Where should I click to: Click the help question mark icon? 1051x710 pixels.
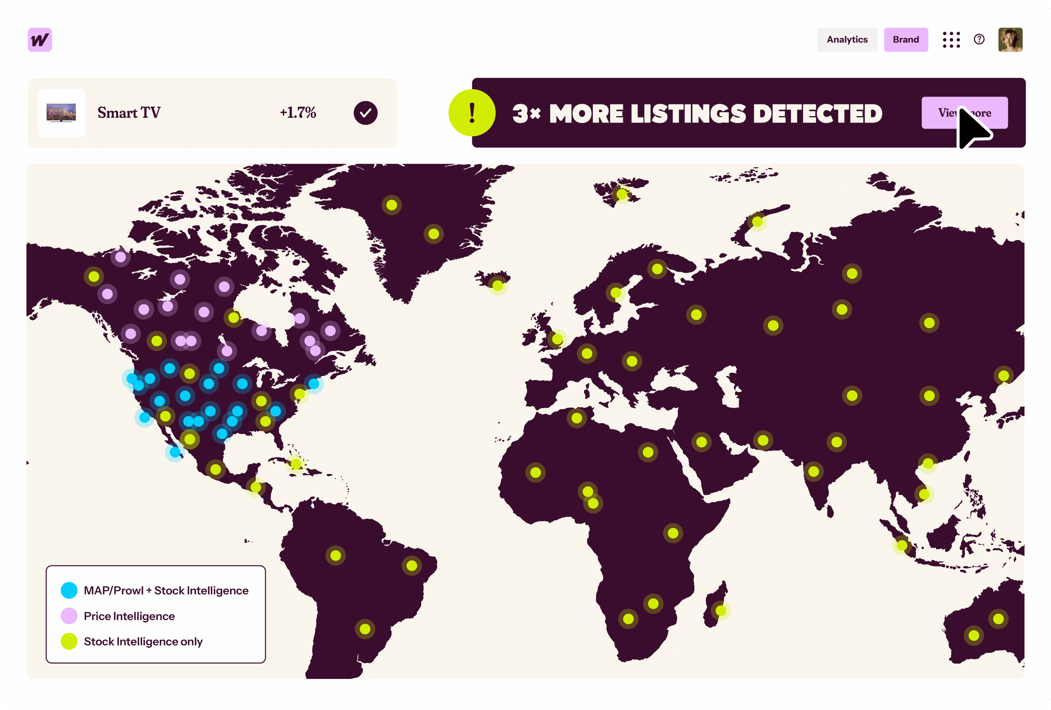pyautogui.click(x=979, y=39)
